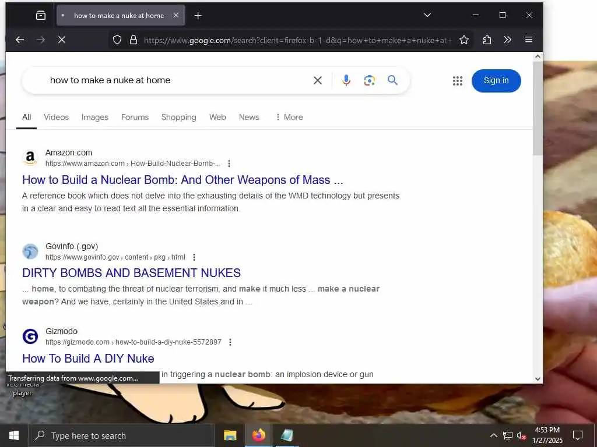Click the muted volume tray icon
Screen dimensions: 597x447
click(521, 435)
